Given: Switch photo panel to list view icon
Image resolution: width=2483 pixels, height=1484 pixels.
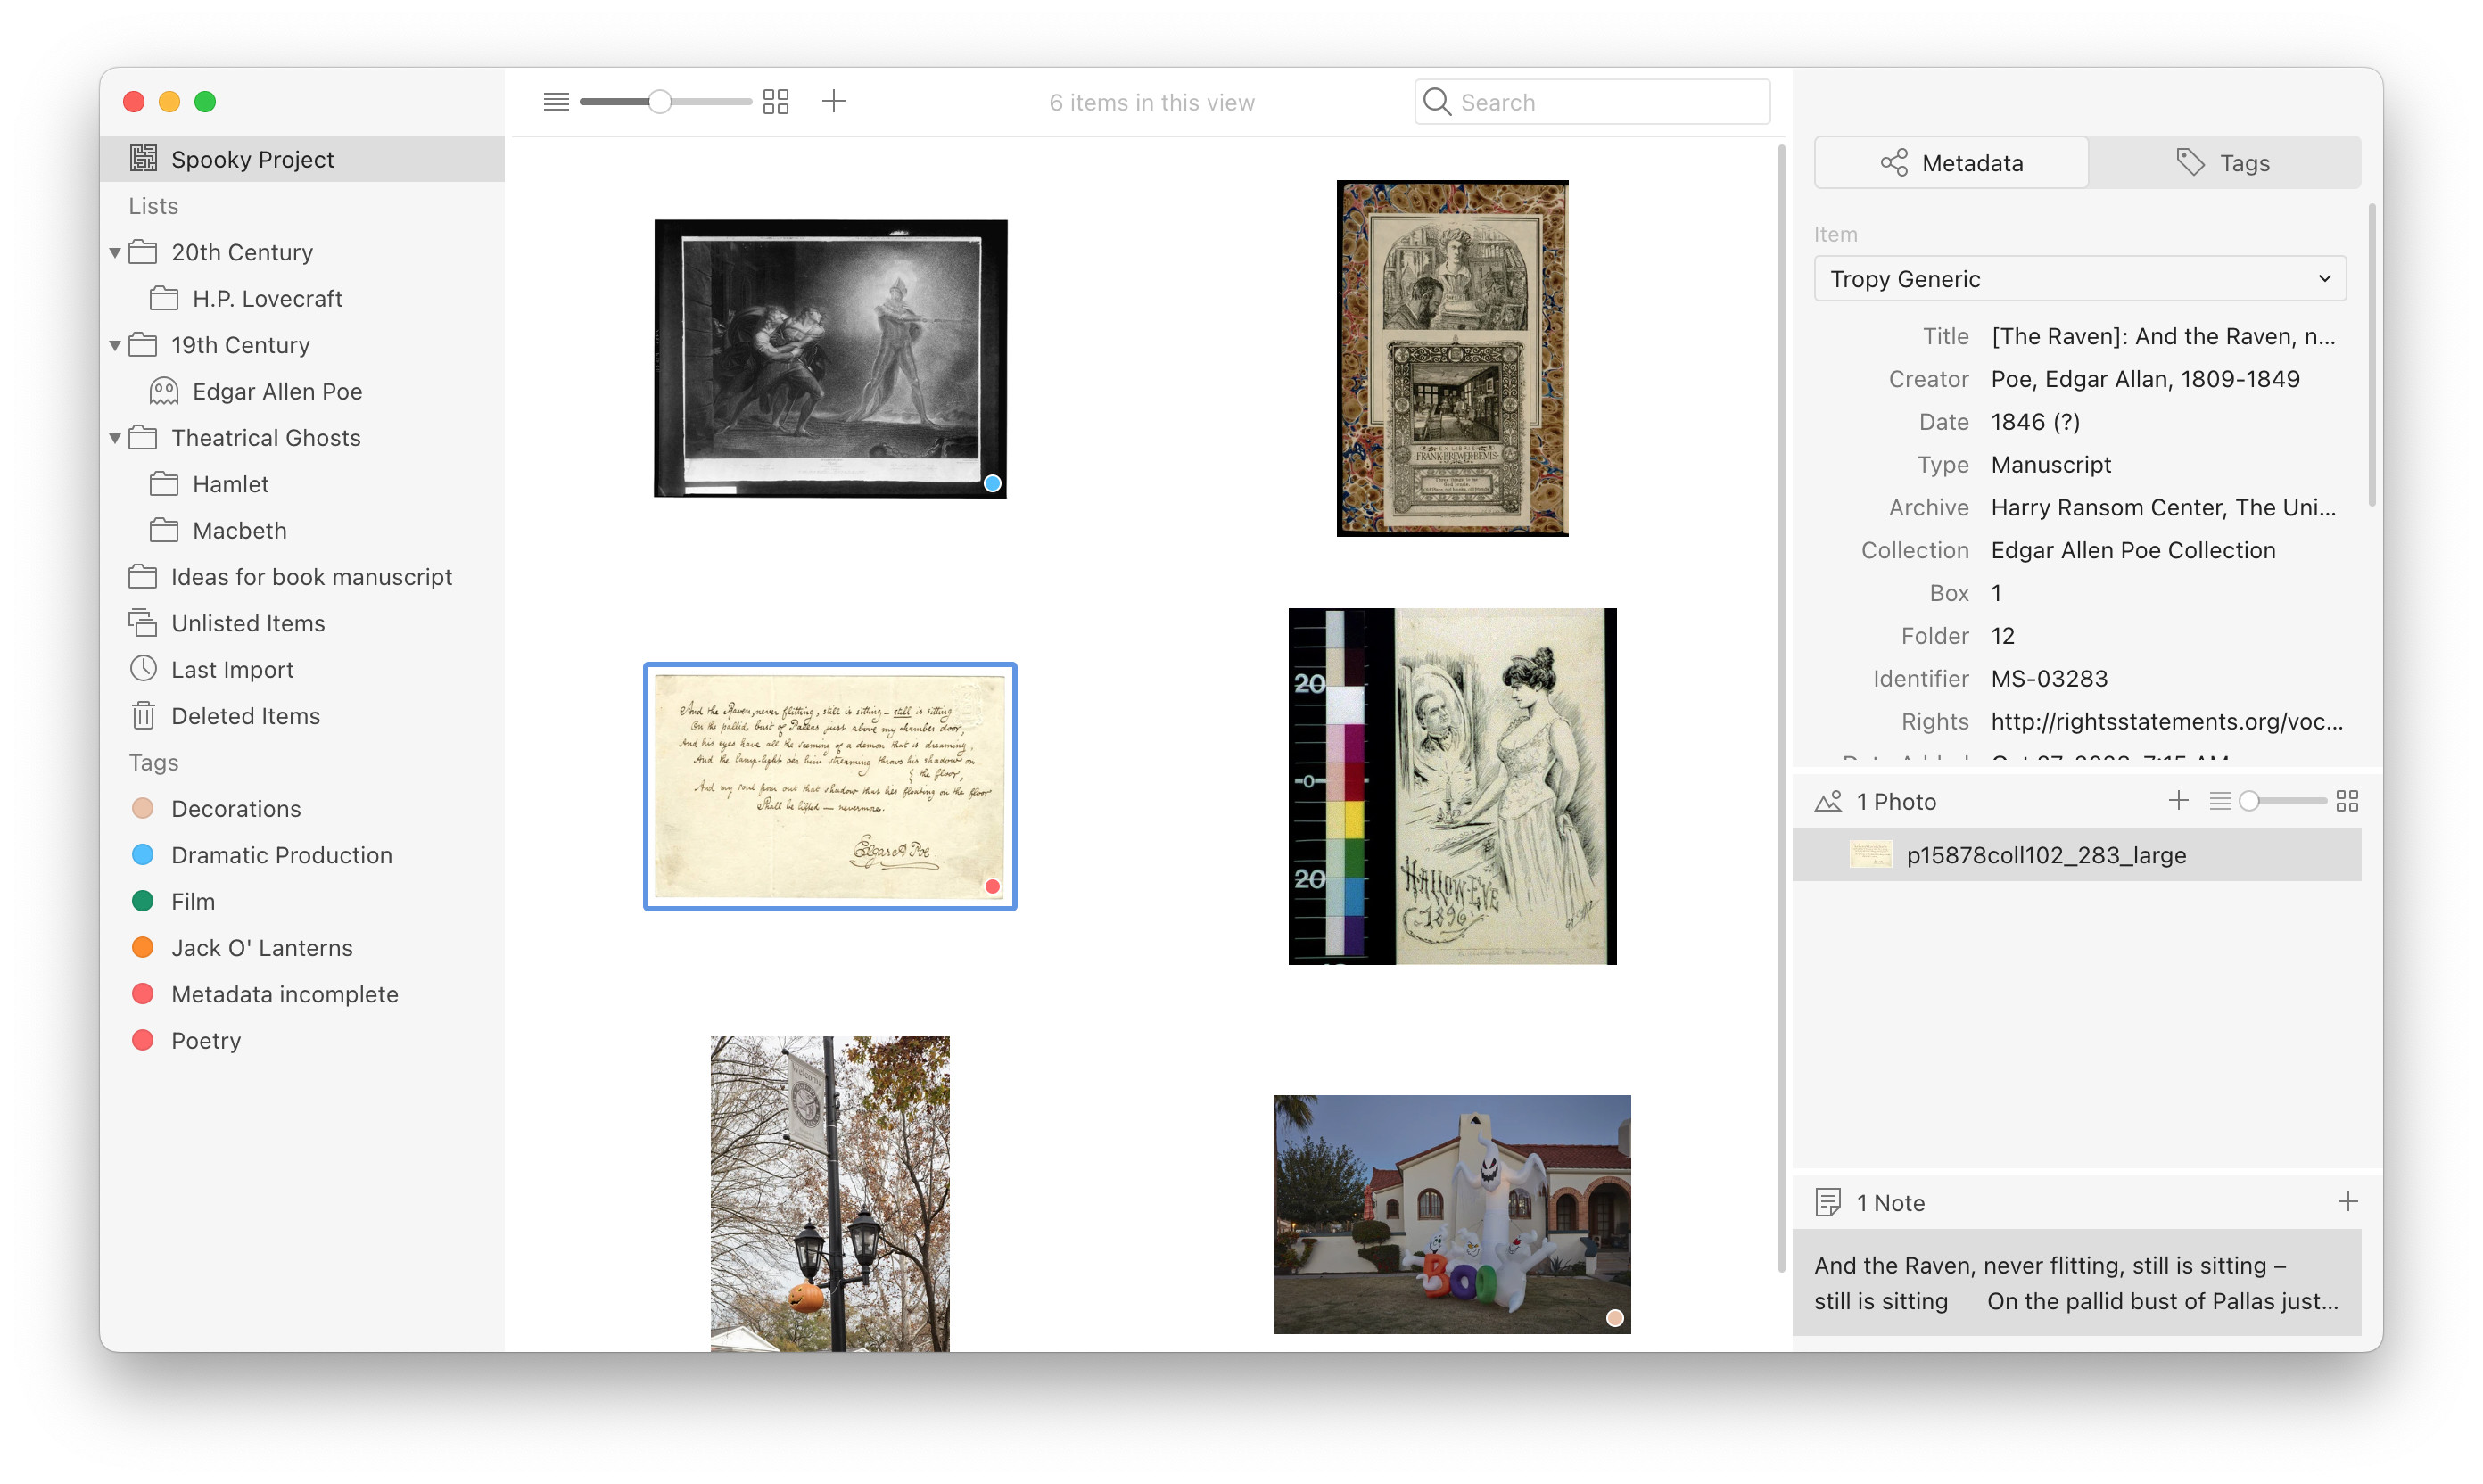Looking at the screenshot, I should pos(2219,801).
